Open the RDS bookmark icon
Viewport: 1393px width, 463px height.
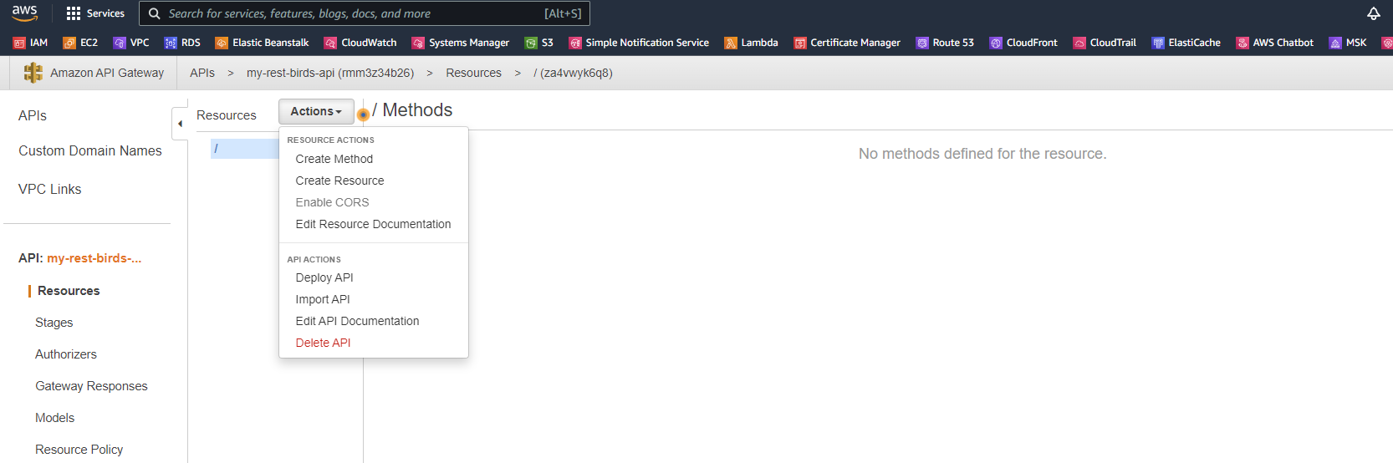pyautogui.click(x=171, y=43)
